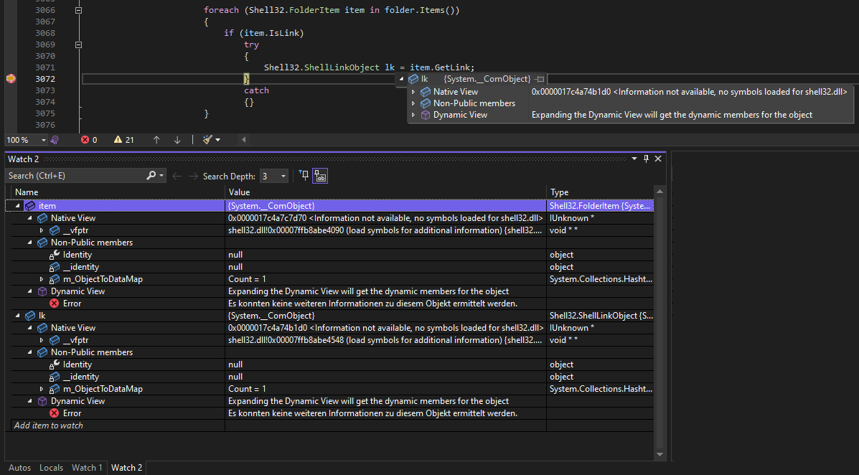Click the Name column header
Viewport: 859px width, 475px height.
118,192
